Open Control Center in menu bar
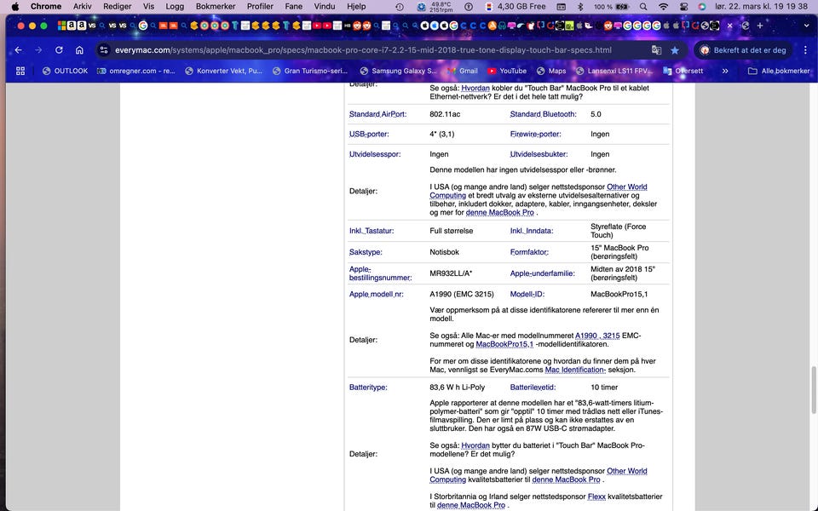 click(684, 7)
